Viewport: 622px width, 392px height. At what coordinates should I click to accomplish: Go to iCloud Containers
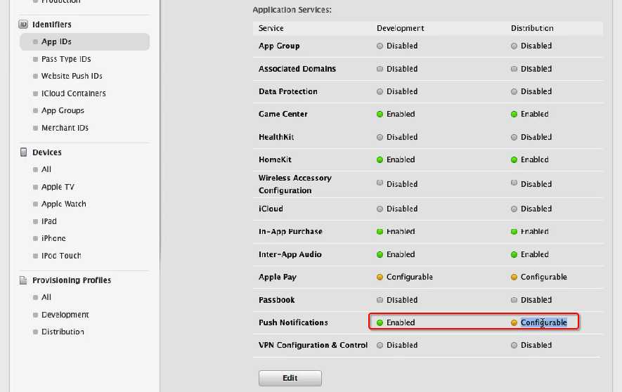tap(73, 93)
